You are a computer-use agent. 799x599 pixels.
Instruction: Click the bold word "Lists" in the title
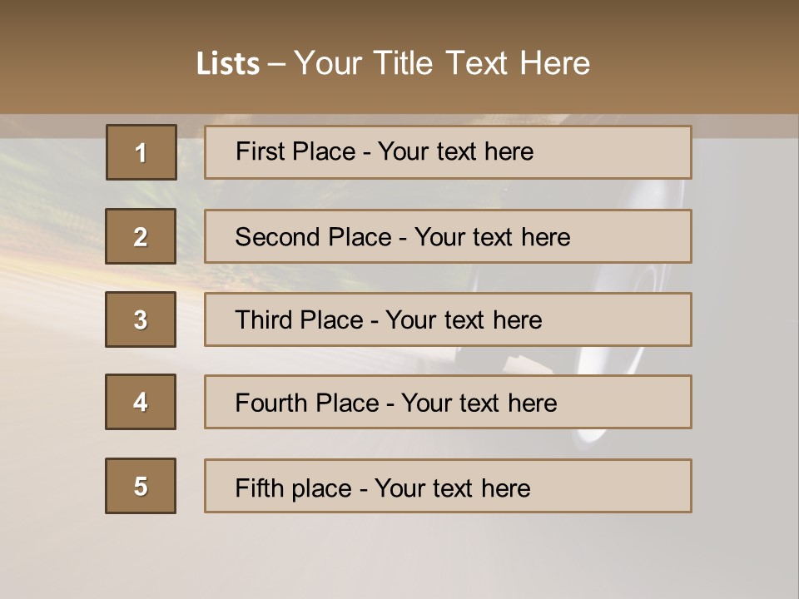coord(227,64)
